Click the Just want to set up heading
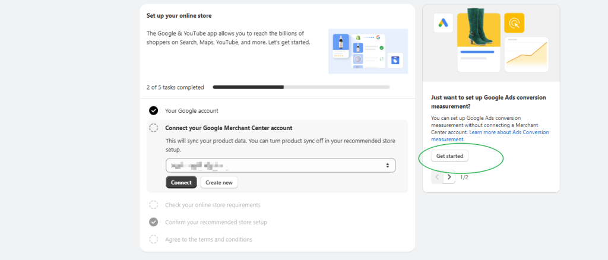 pyautogui.click(x=489, y=102)
